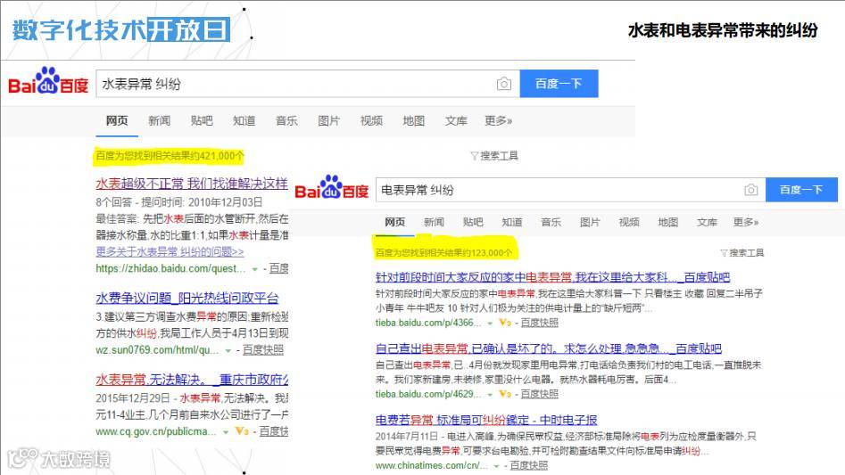Focus the search field containing 水表异常 纠纷
845x475 pixels.
[x=308, y=84]
